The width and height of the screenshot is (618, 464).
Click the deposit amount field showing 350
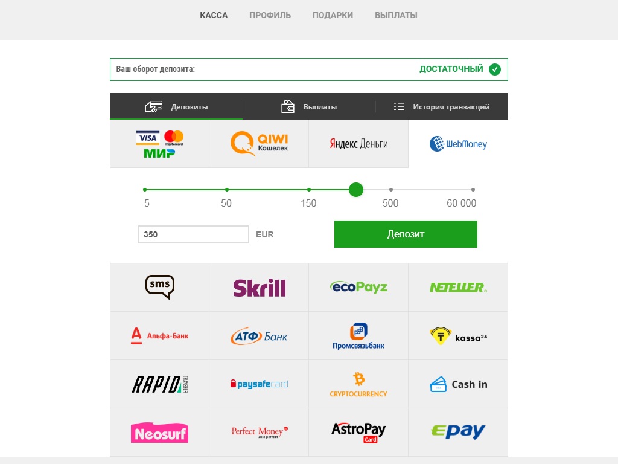tap(193, 234)
